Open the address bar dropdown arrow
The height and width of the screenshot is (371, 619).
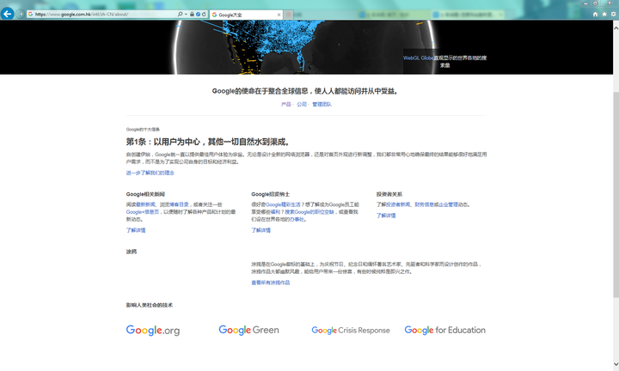point(186,15)
